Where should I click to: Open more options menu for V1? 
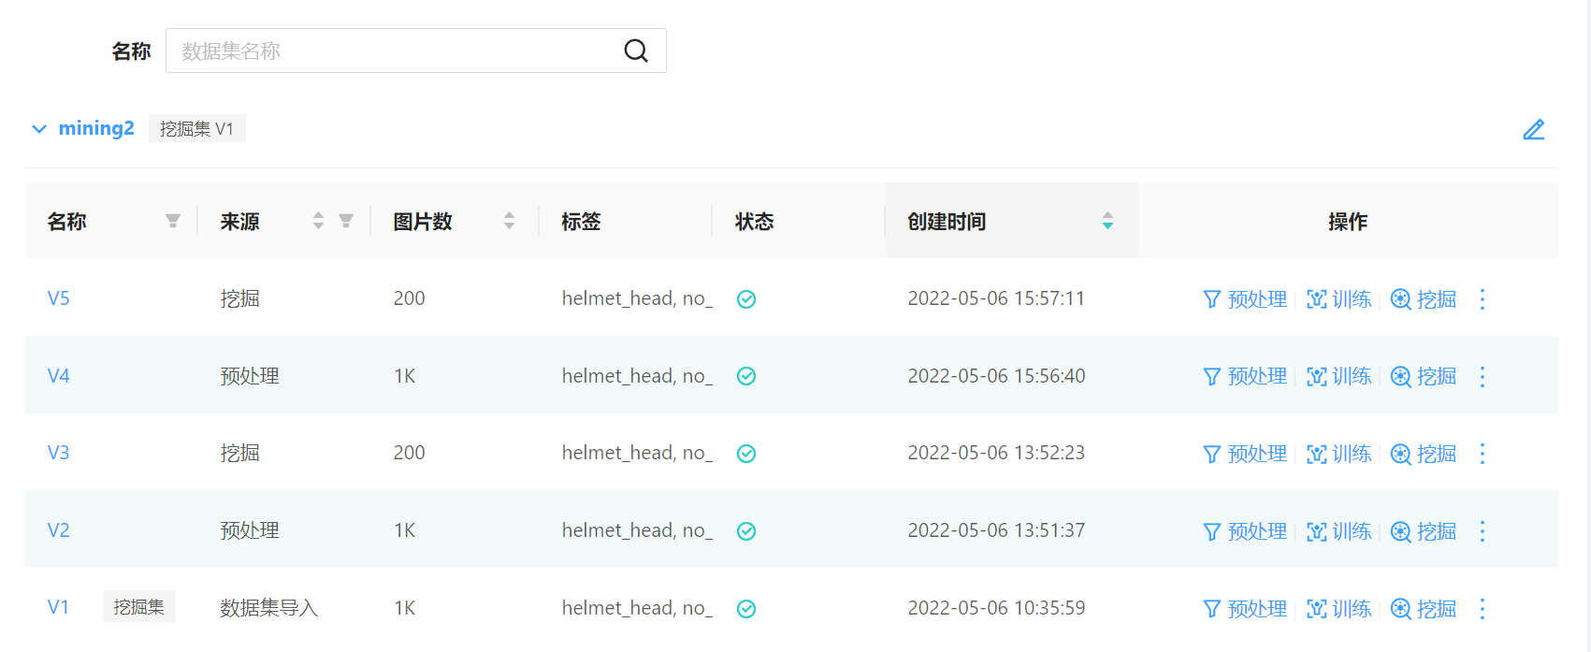click(x=1483, y=609)
